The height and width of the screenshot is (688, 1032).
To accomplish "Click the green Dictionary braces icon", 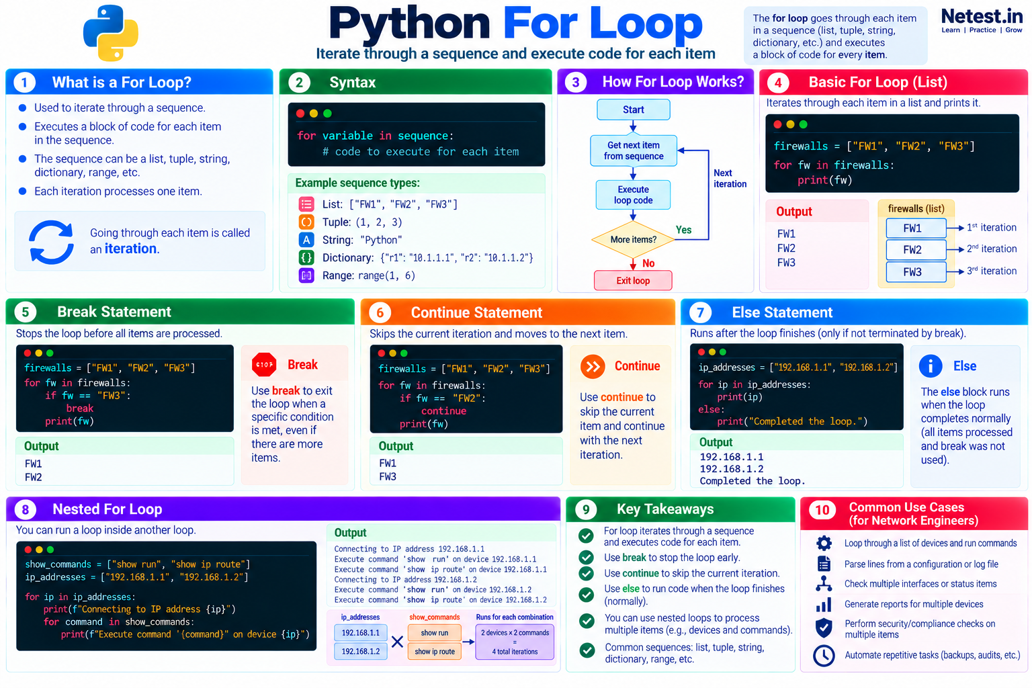I will pyautogui.click(x=306, y=257).
